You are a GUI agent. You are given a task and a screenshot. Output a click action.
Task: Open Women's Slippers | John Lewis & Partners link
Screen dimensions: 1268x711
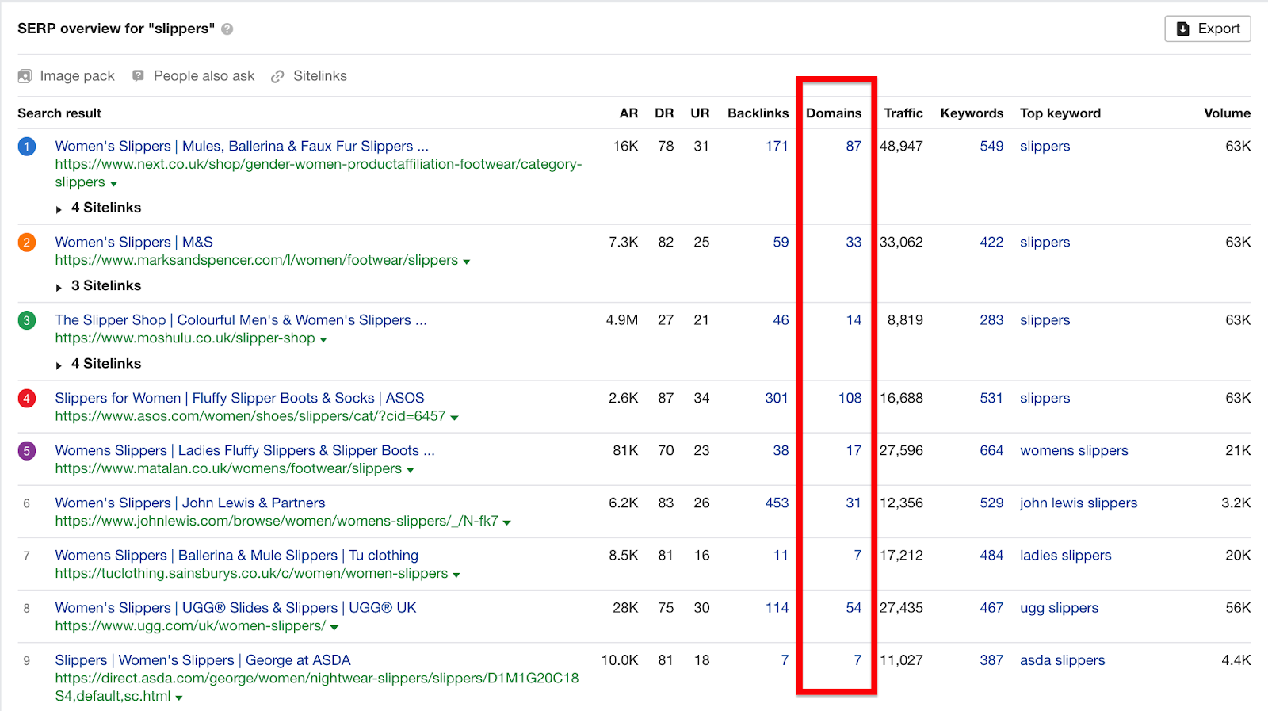(x=190, y=503)
